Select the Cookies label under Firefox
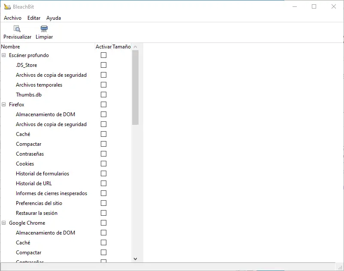This screenshot has width=344, height=271. [25, 164]
